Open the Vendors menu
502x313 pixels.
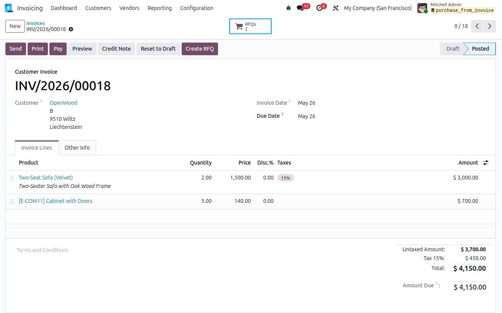coord(129,8)
